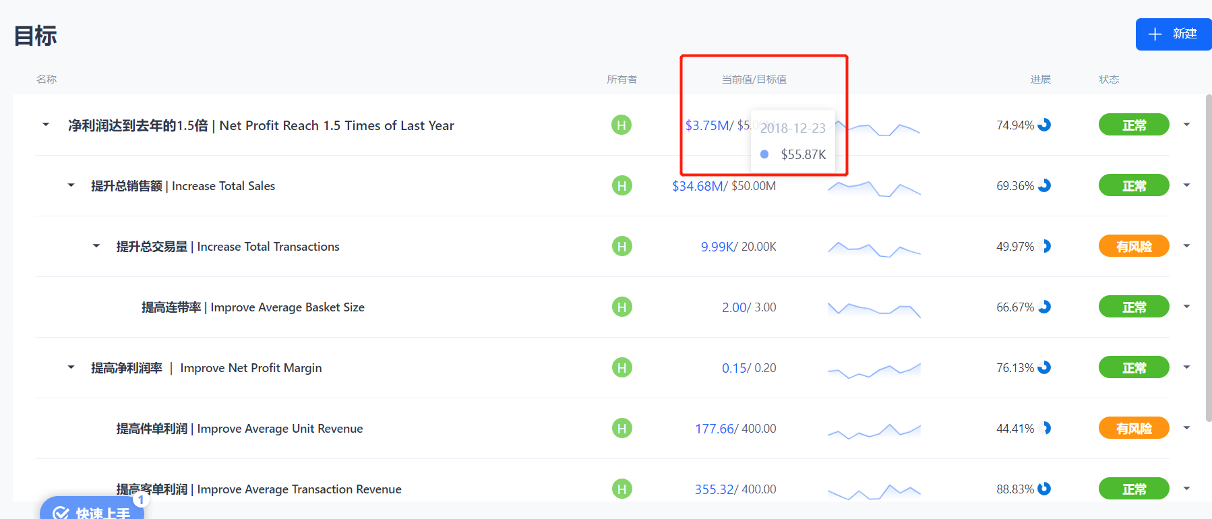Click 有风险 status badge on Increase Total Transactions row
Screen dimensions: 1212x519
pos(1134,246)
